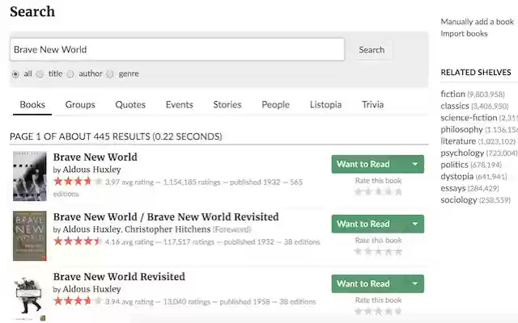Image resolution: width=518 pixels, height=323 pixels.
Task: Click the Search button
Action: pyautogui.click(x=372, y=50)
